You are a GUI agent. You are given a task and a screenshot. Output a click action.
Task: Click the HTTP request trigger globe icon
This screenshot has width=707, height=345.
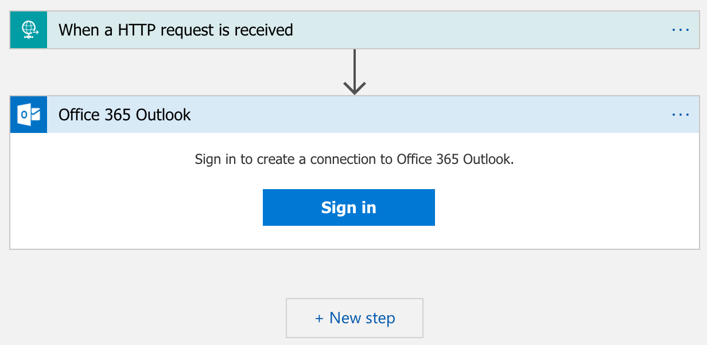(29, 30)
